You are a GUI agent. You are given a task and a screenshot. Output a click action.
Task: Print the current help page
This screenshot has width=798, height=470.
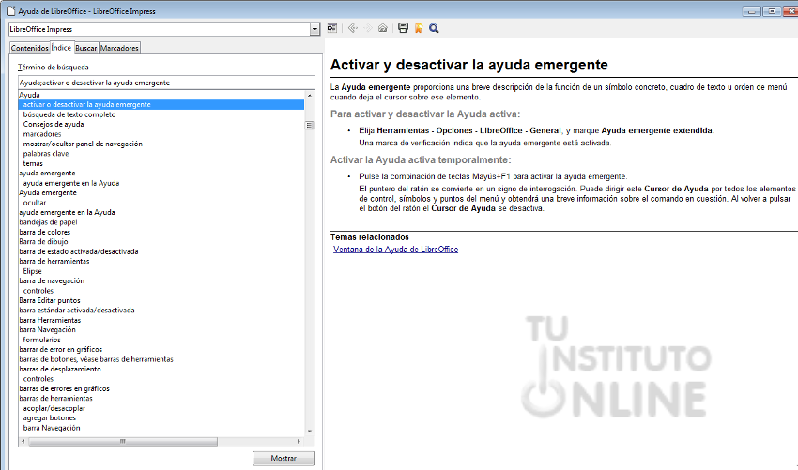coord(403,28)
